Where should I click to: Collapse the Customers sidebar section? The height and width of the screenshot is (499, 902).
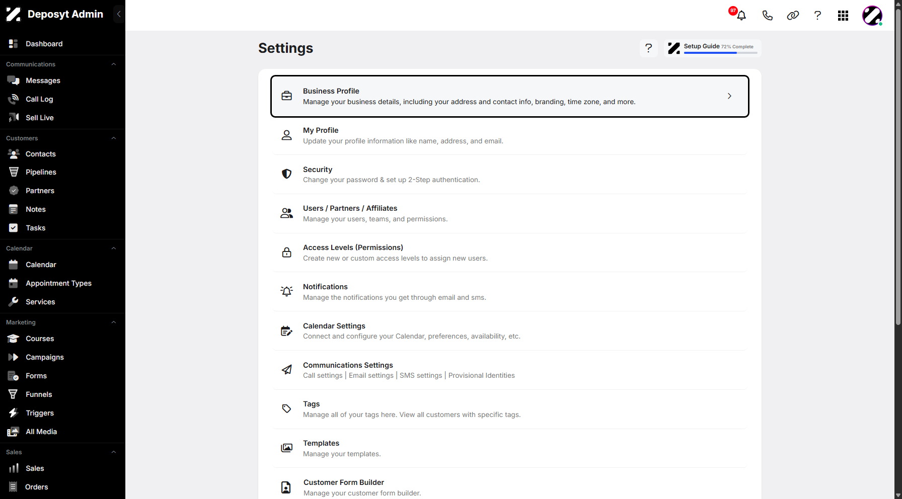point(114,138)
